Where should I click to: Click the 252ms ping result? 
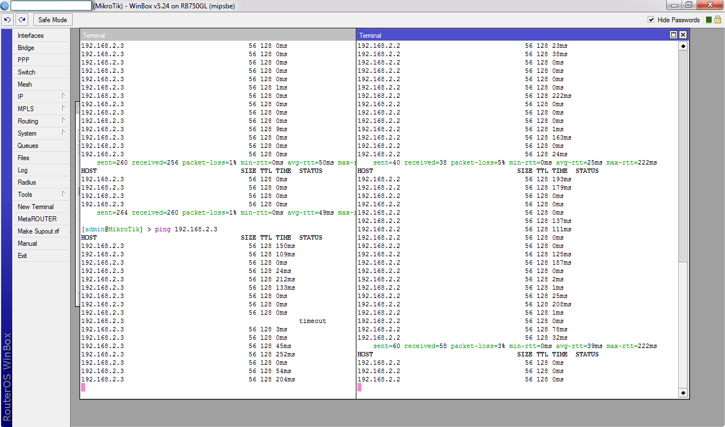[285, 354]
